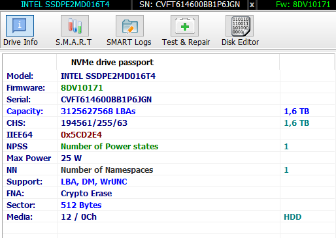Click Number of Namespaces text

[x=107, y=170]
